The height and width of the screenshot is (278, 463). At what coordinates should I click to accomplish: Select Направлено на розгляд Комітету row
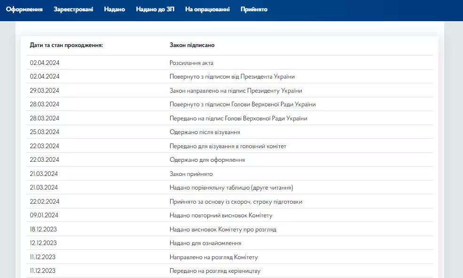click(x=213, y=257)
